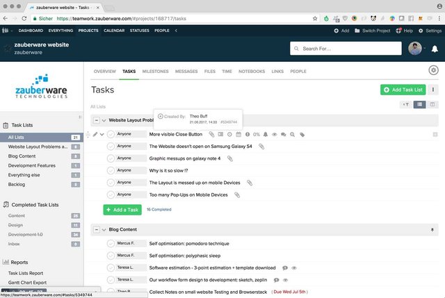
Task: Open Gantt Chart Export report
Action: tap(27, 283)
